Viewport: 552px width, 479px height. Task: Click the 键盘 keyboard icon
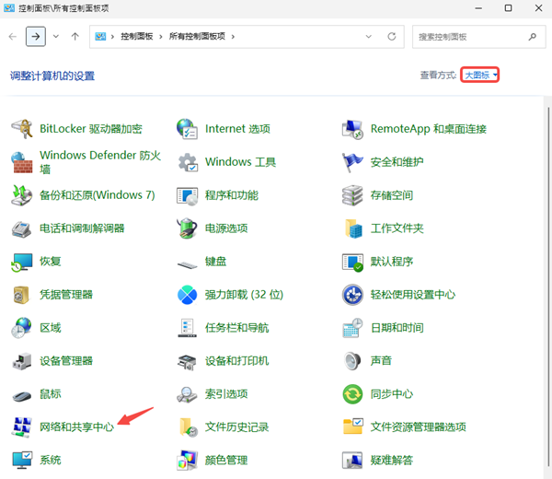[x=187, y=263]
